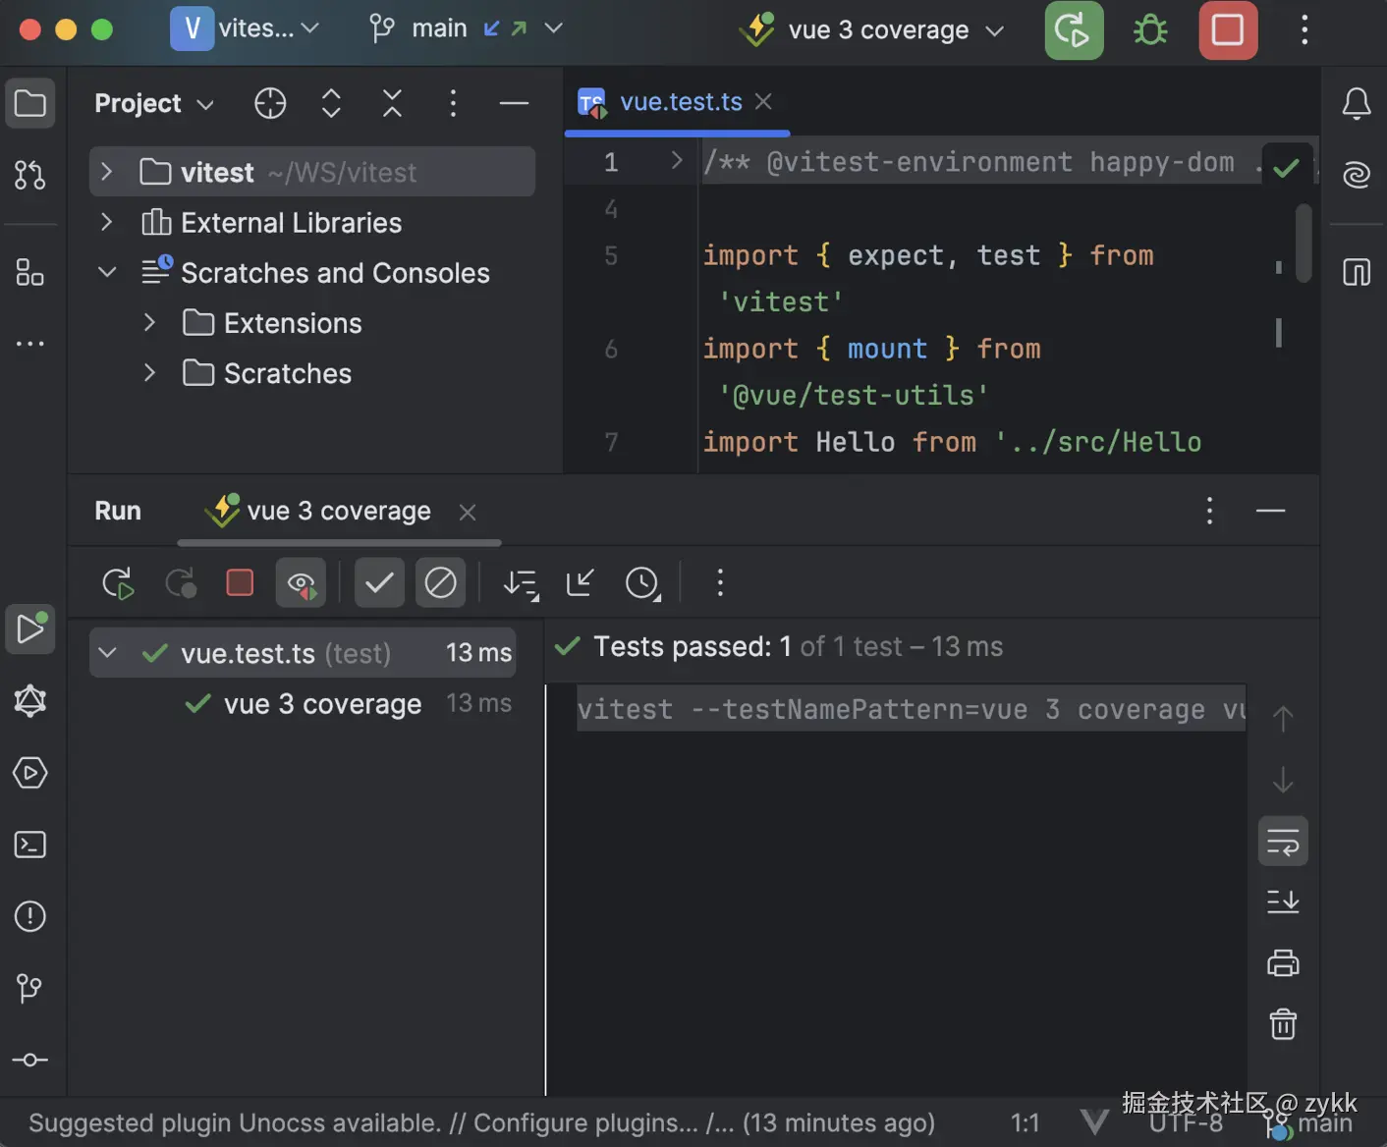Screen dimensions: 1387x1147
Task: Open Pull Requests tool window icon
Action: click(x=30, y=175)
